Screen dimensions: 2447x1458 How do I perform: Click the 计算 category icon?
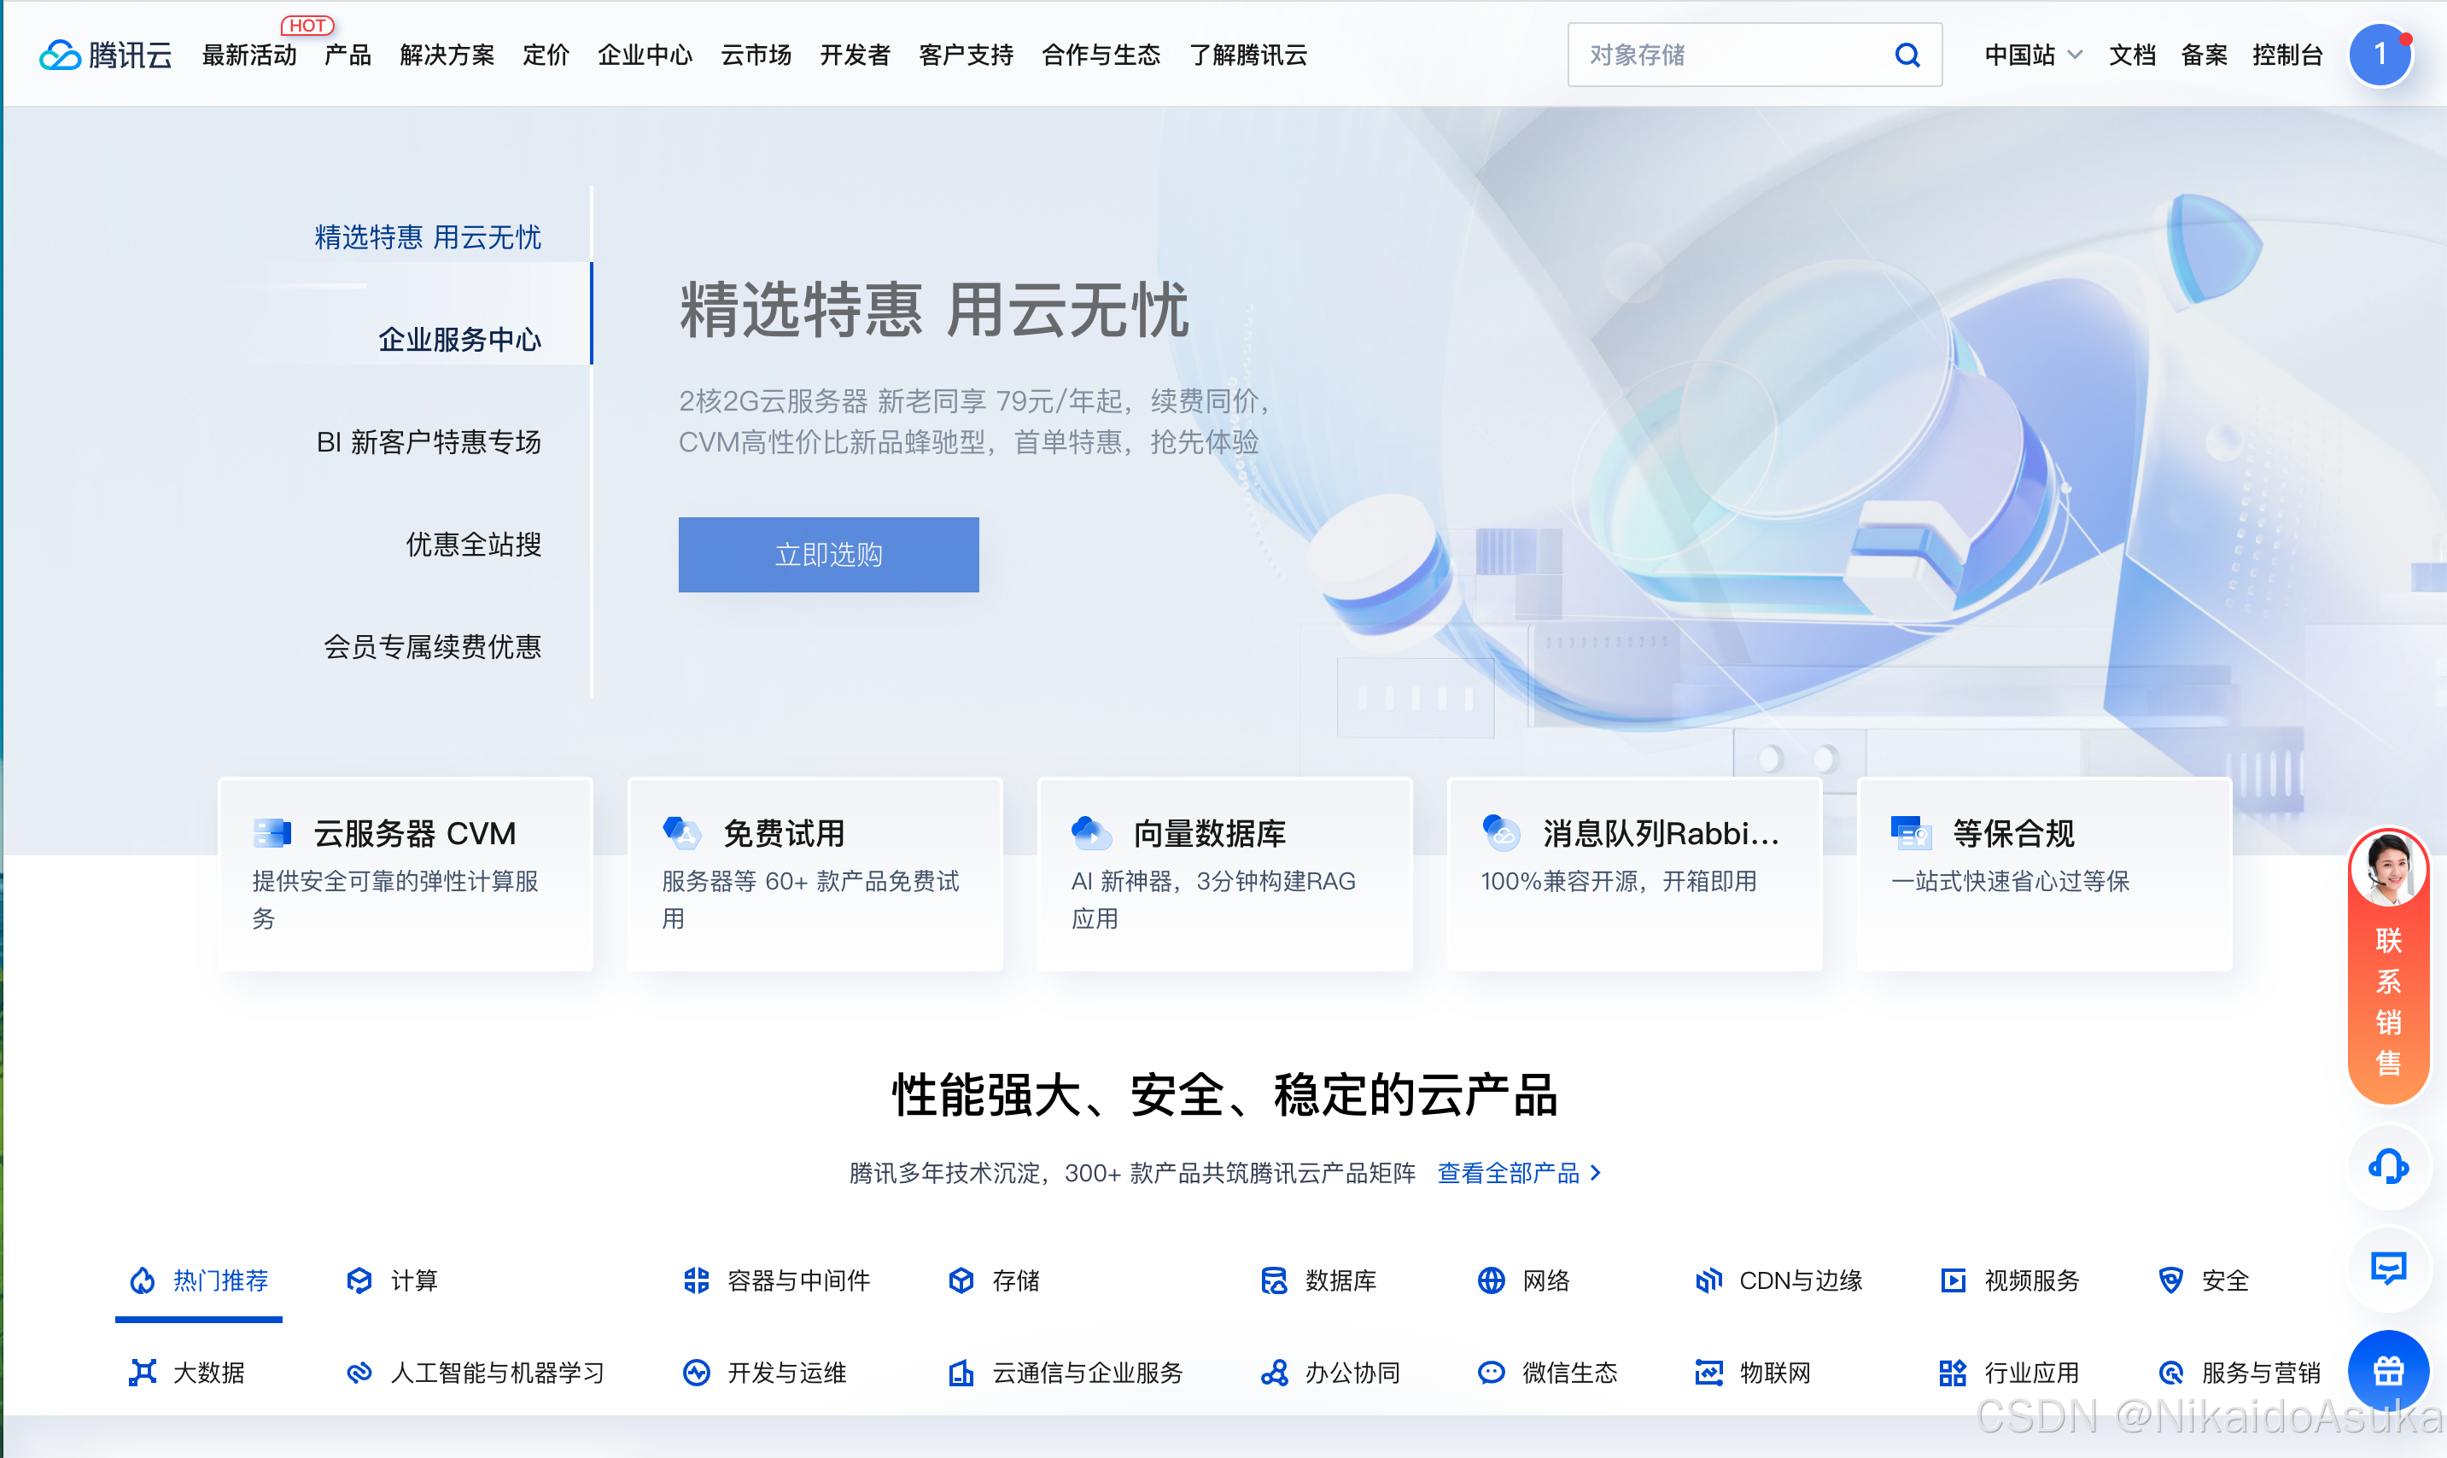click(x=359, y=1280)
